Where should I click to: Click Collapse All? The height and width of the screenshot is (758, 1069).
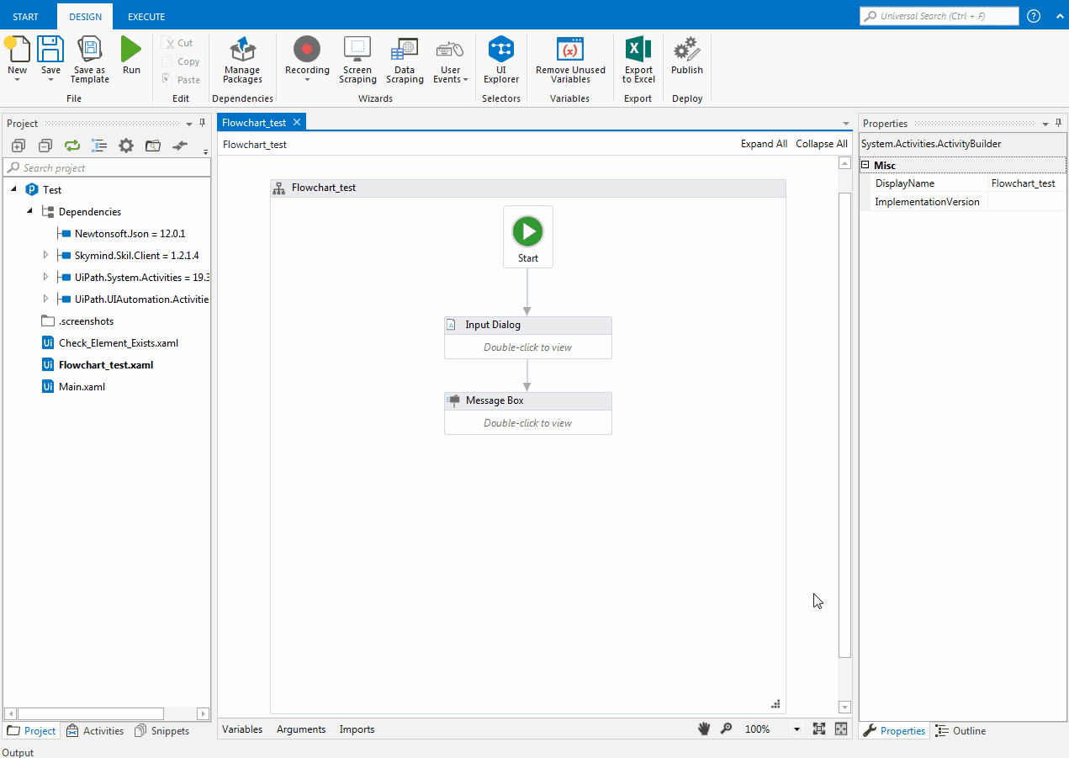[822, 144]
